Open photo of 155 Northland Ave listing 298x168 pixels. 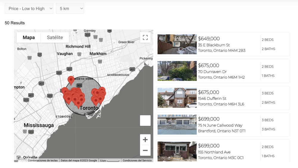(x=177, y=151)
